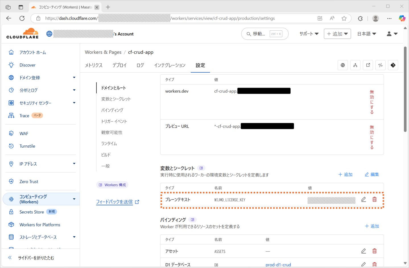The height and width of the screenshot is (268, 409).
Task: Edit variables and secrets (編集)
Action: click(x=372, y=175)
